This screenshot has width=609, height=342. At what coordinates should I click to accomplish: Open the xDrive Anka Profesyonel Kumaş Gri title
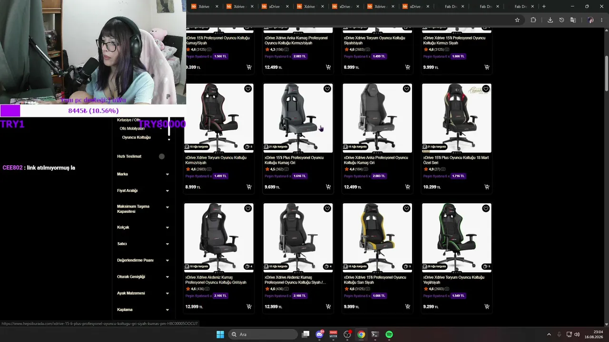tap(376, 160)
